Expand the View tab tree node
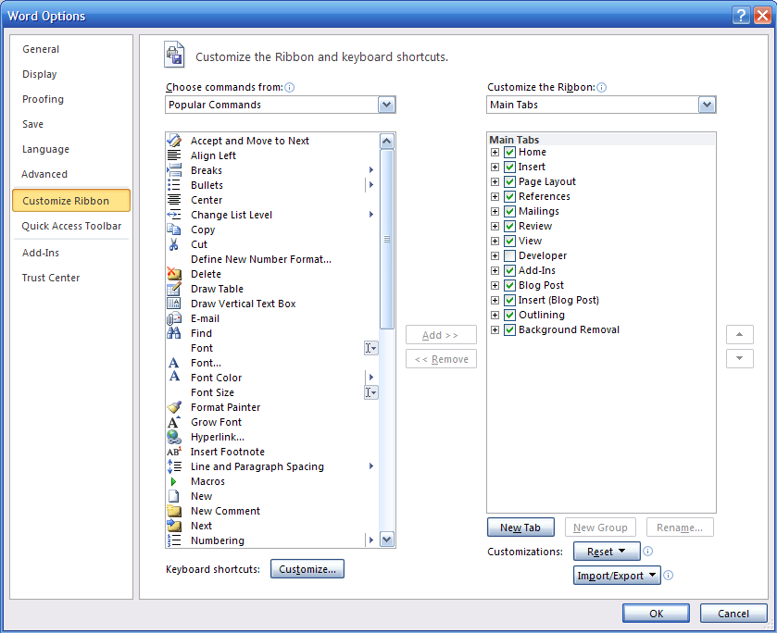The width and height of the screenshot is (777, 633). [x=495, y=242]
